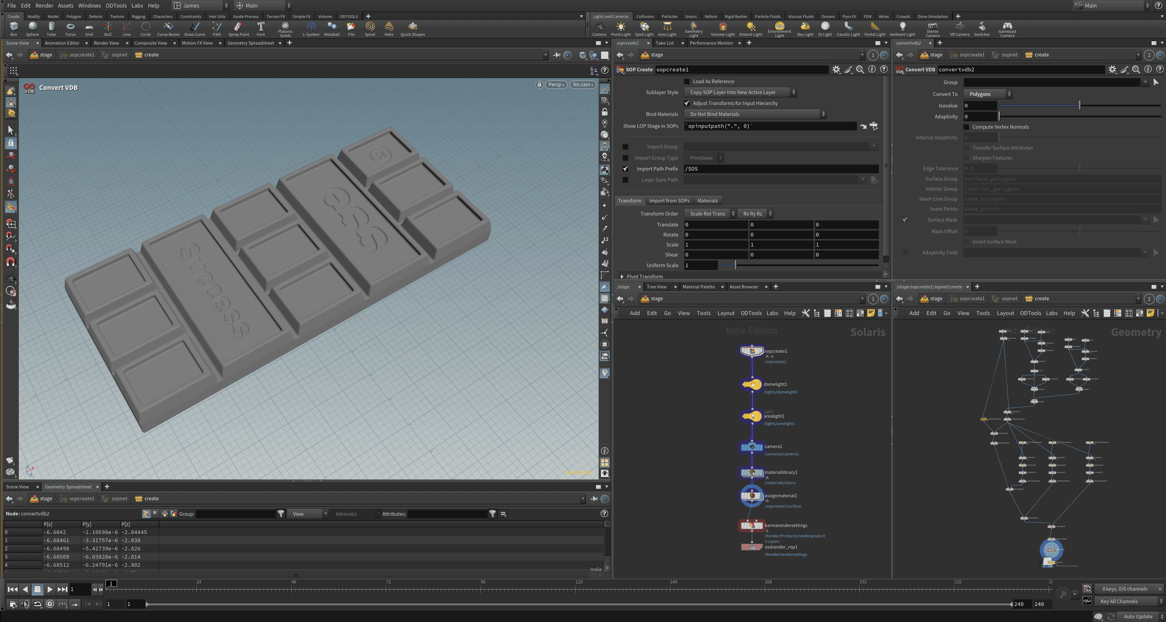Open the Sublayer Style dropdown
This screenshot has width=1166, height=622.
[740, 92]
